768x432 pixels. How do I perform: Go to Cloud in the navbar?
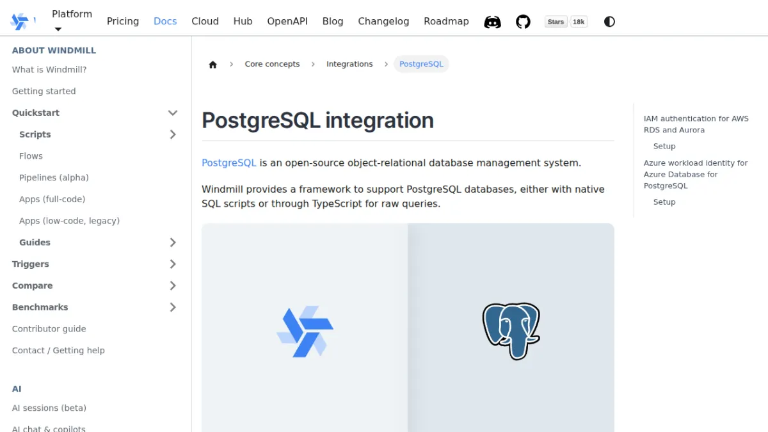(x=205, y=21)
